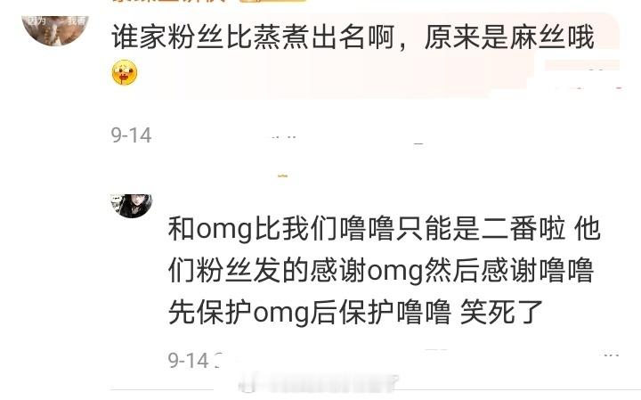Image resolution: width=641 pixels, height=400 pixels.
Task: Open the dark-haired reply author's avatar
Action: [131, 206]
